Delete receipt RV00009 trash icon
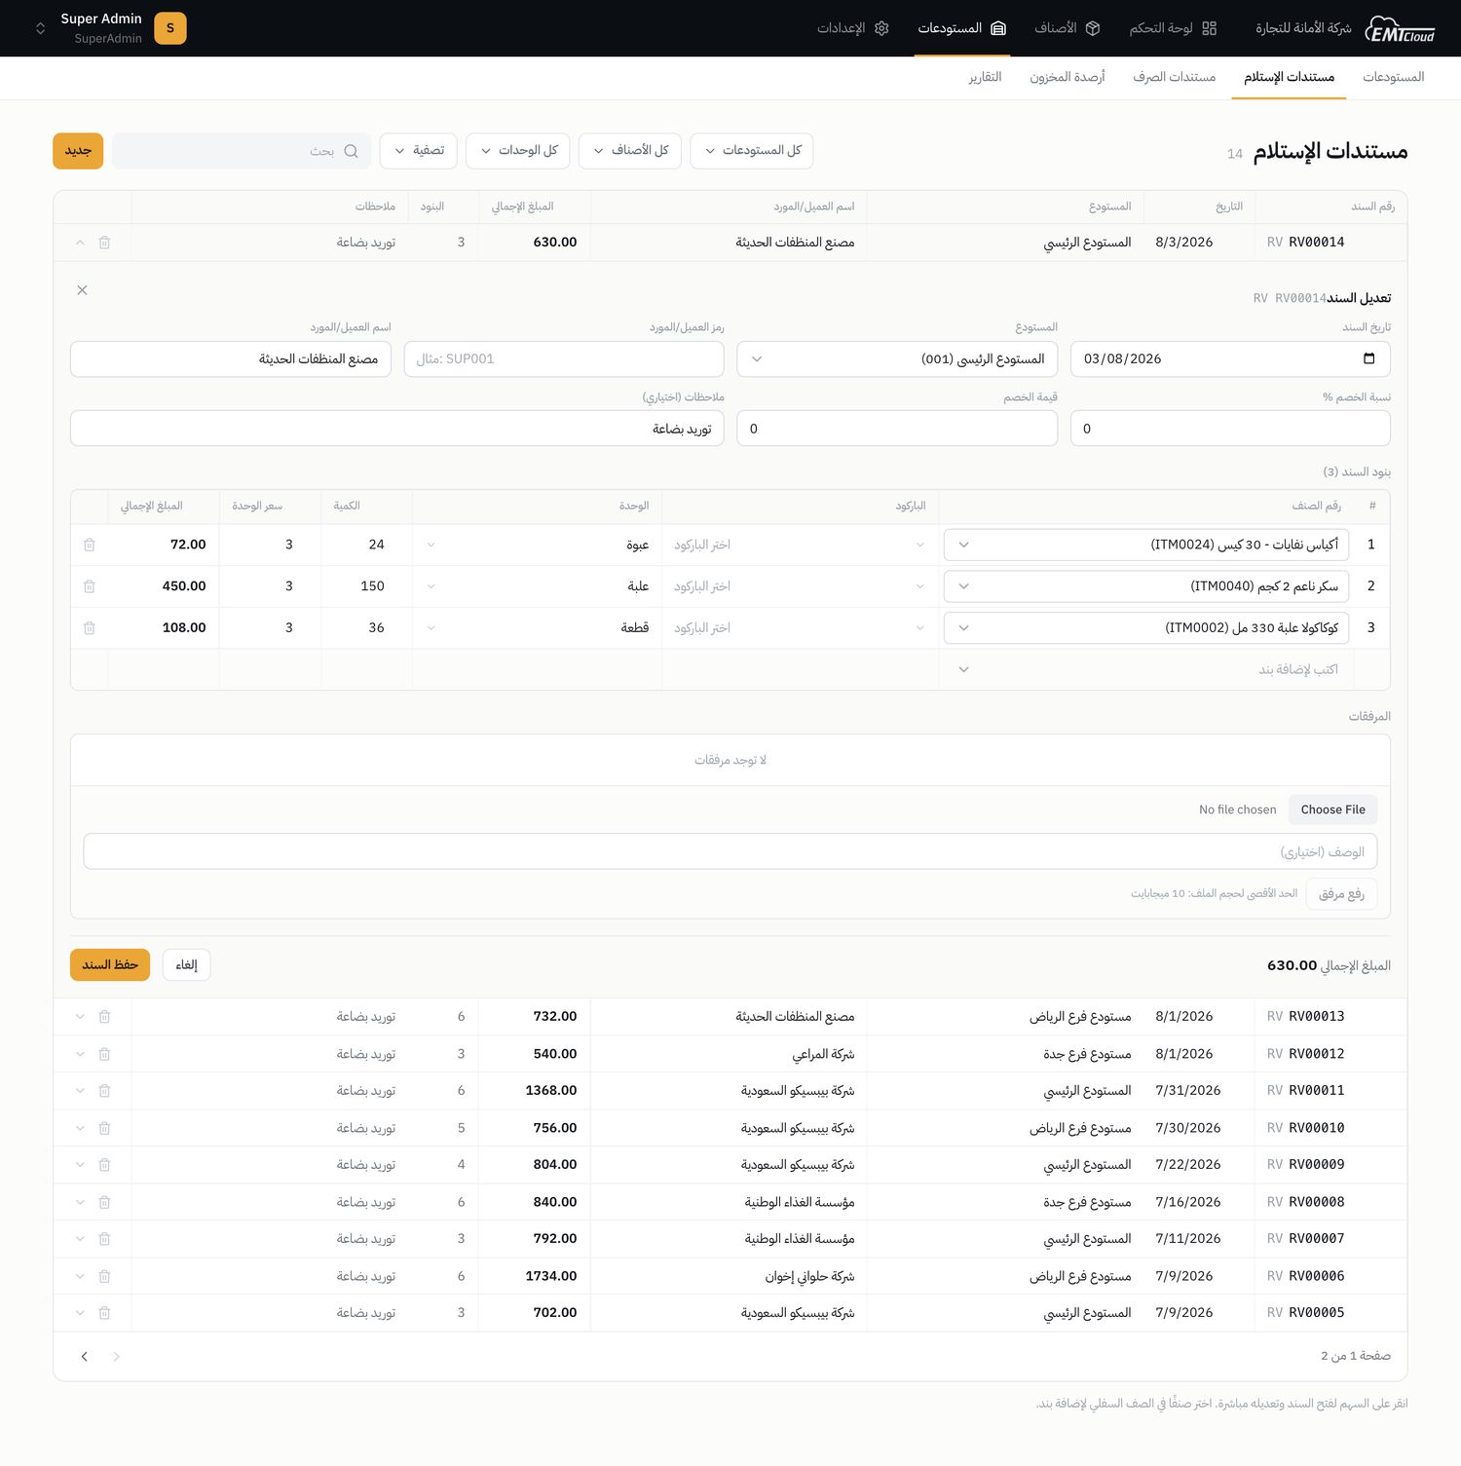 pyautogui.click(x=104, y=1165)
